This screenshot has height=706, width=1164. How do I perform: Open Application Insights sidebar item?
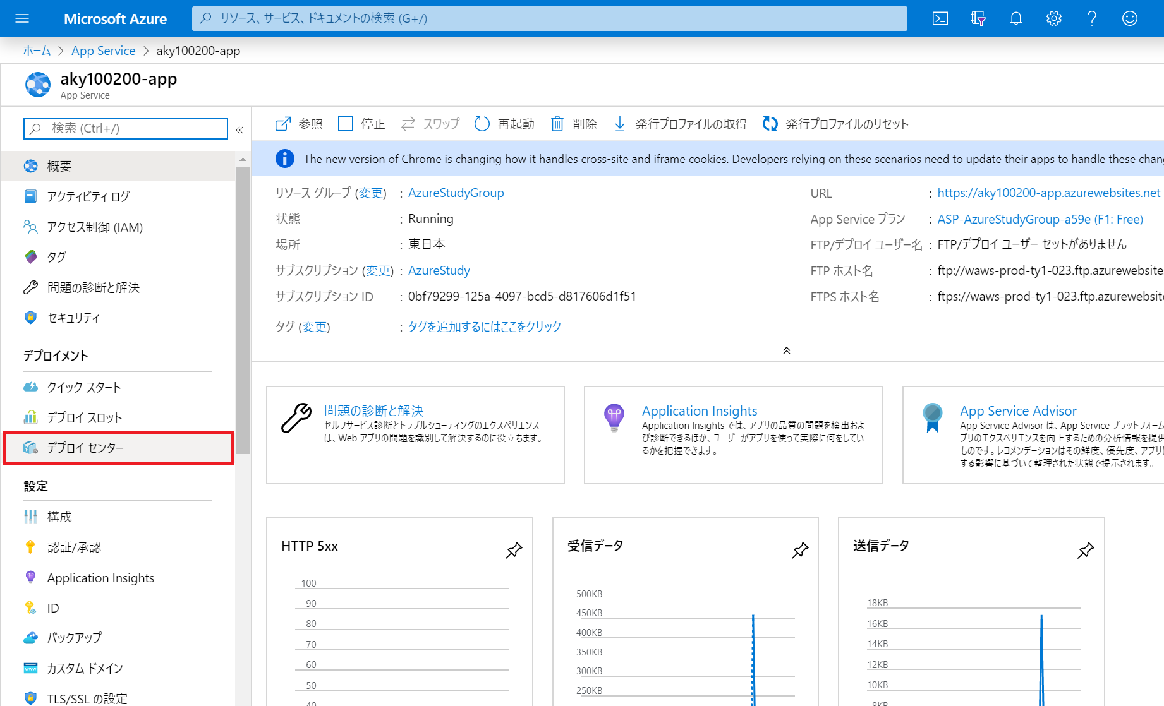(x=118, y=578)
